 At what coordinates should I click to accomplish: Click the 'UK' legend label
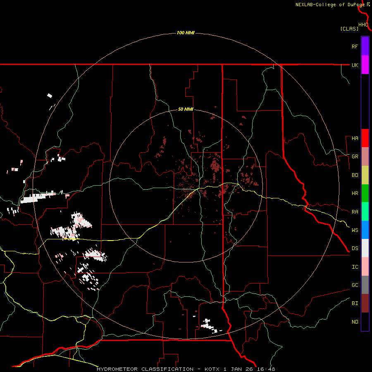(x=355, y=65)
